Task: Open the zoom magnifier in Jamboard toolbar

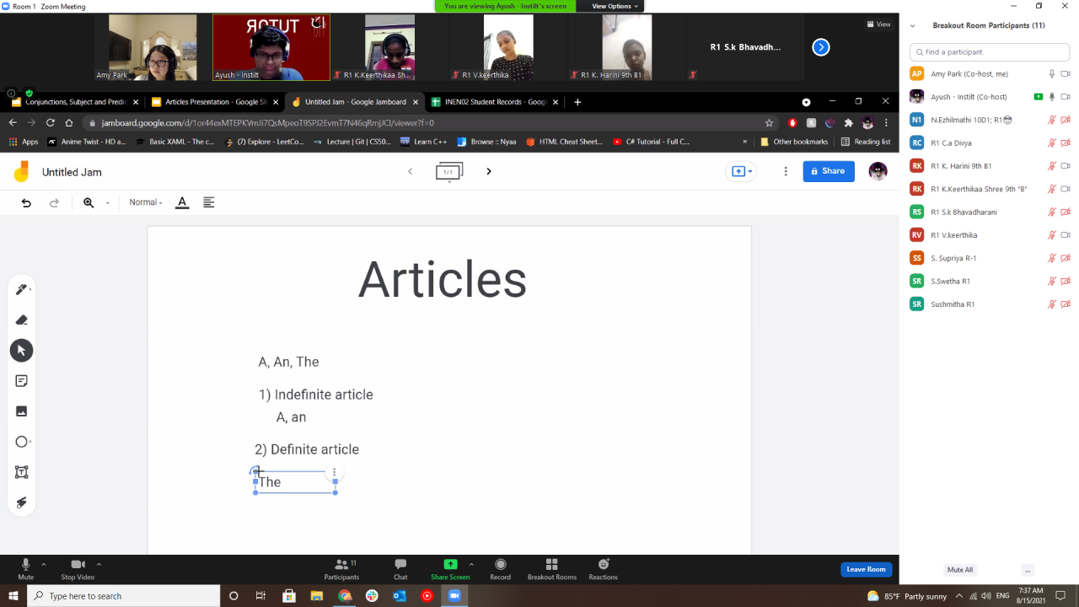Action: [x=89, y=202]
